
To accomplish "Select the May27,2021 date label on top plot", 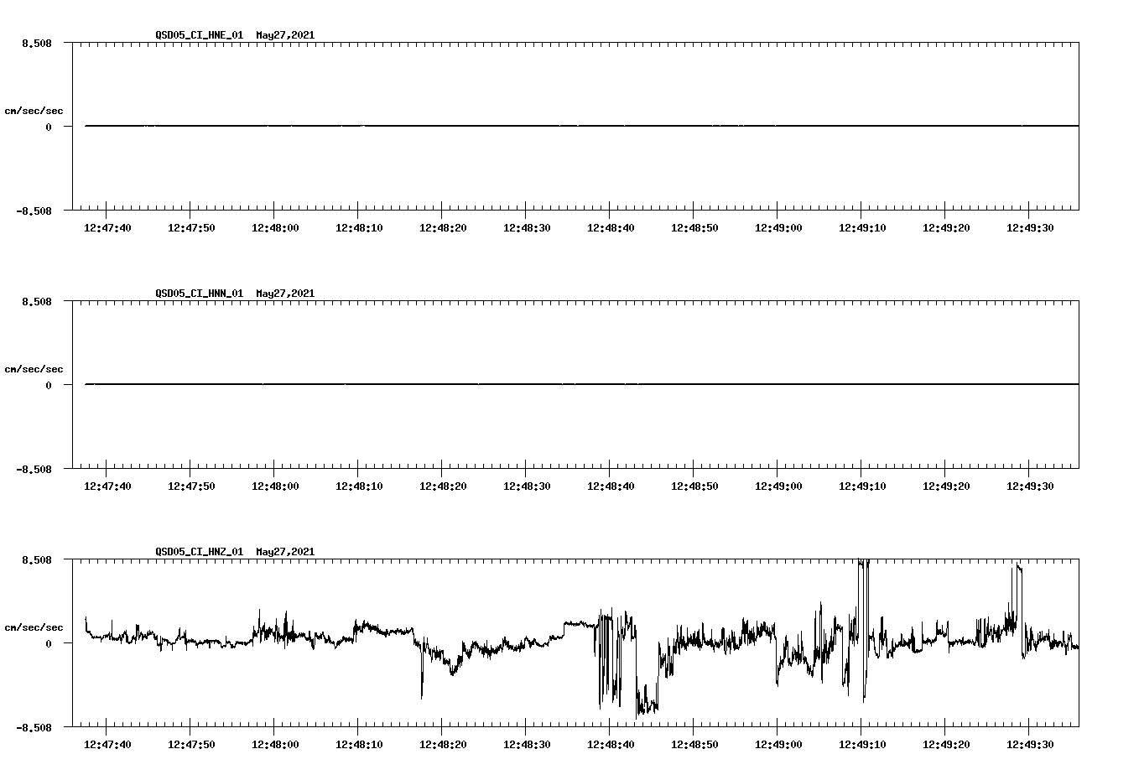I will tap(284, 36).
